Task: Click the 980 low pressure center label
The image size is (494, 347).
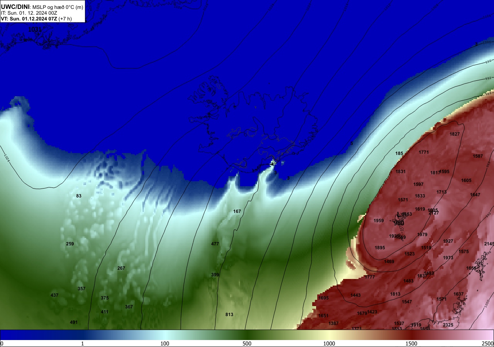Action: point(399,223)
